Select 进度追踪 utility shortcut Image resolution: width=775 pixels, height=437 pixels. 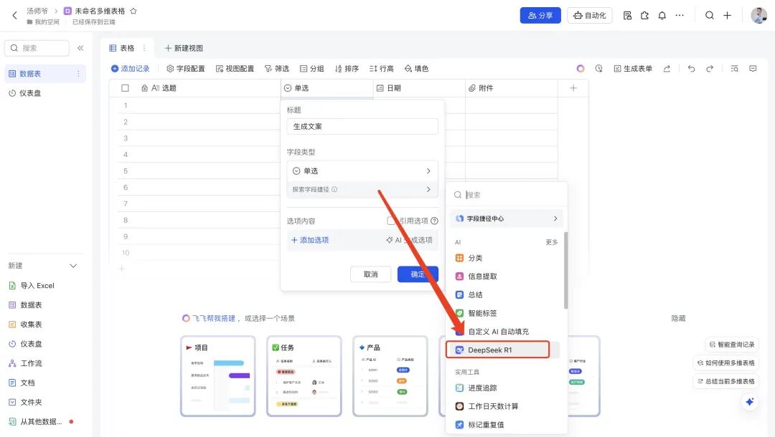[x=507, y=388]
